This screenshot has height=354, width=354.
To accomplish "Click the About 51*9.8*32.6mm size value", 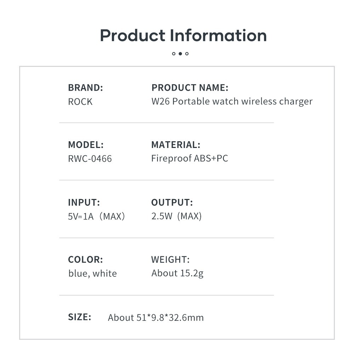I will coord(156,318).
